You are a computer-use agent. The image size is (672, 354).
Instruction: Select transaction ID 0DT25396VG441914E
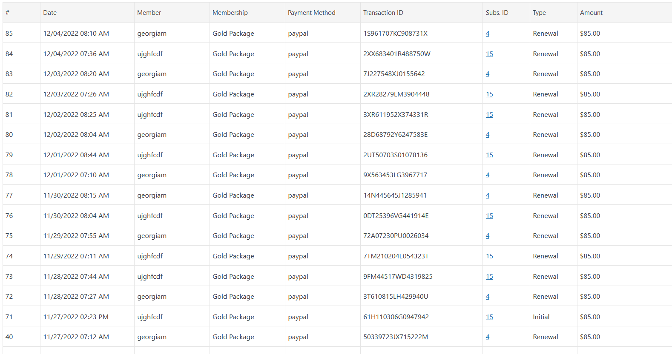(396, 216)
